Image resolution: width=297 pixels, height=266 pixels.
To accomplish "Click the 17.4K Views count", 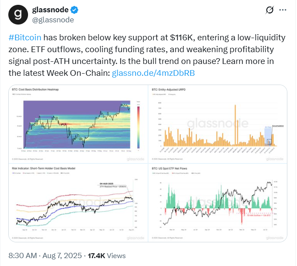I will click(106, 255).
